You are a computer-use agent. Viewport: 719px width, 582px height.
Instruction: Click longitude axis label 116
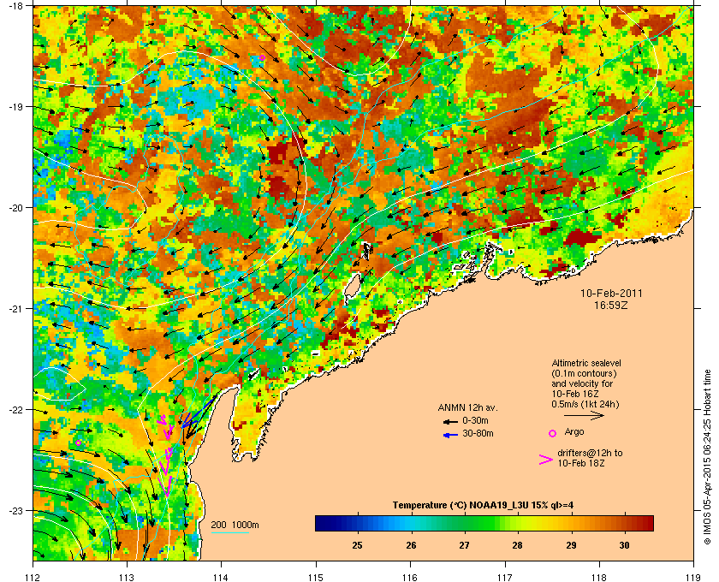point(410,577)
